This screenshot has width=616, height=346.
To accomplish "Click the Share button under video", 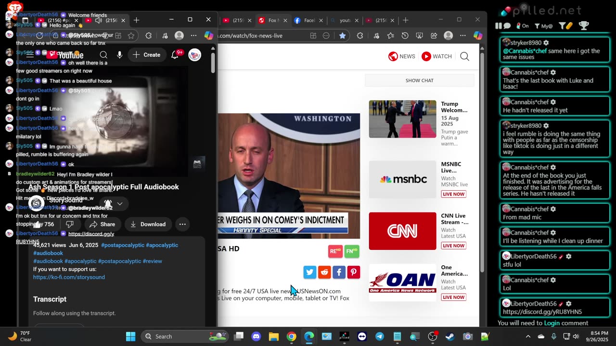I will click(x=102, y=224).
